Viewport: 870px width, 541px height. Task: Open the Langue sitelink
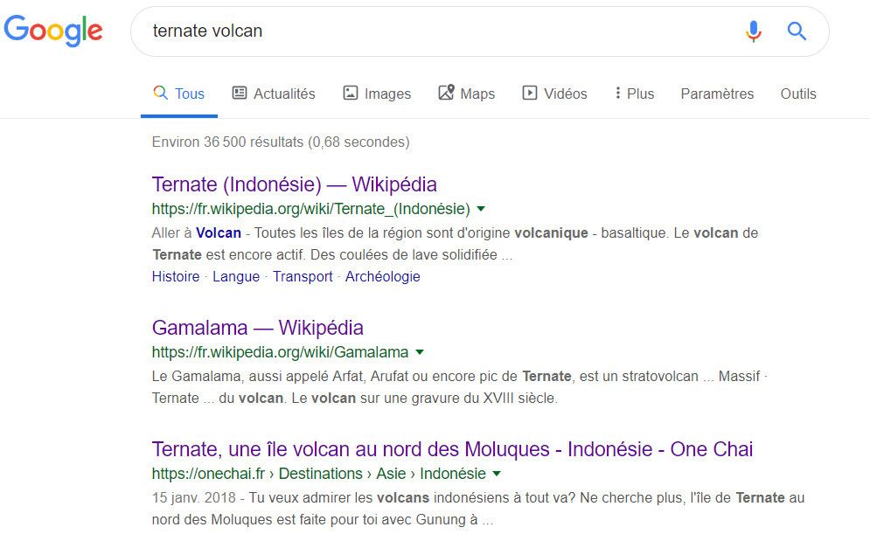[x=236, y=276]
